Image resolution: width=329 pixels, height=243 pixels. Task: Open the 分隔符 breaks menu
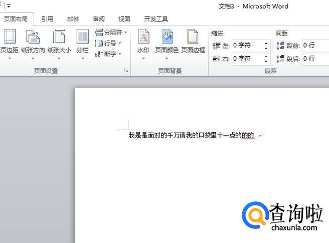pos(111,32)
